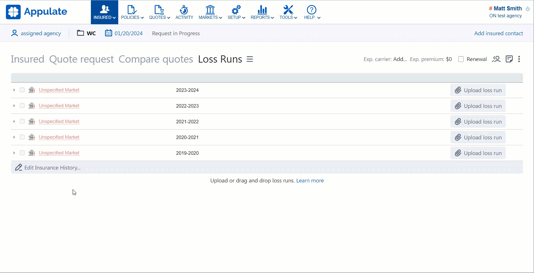Check the 2019-2020 row checkbox

(x=22, y=153)
